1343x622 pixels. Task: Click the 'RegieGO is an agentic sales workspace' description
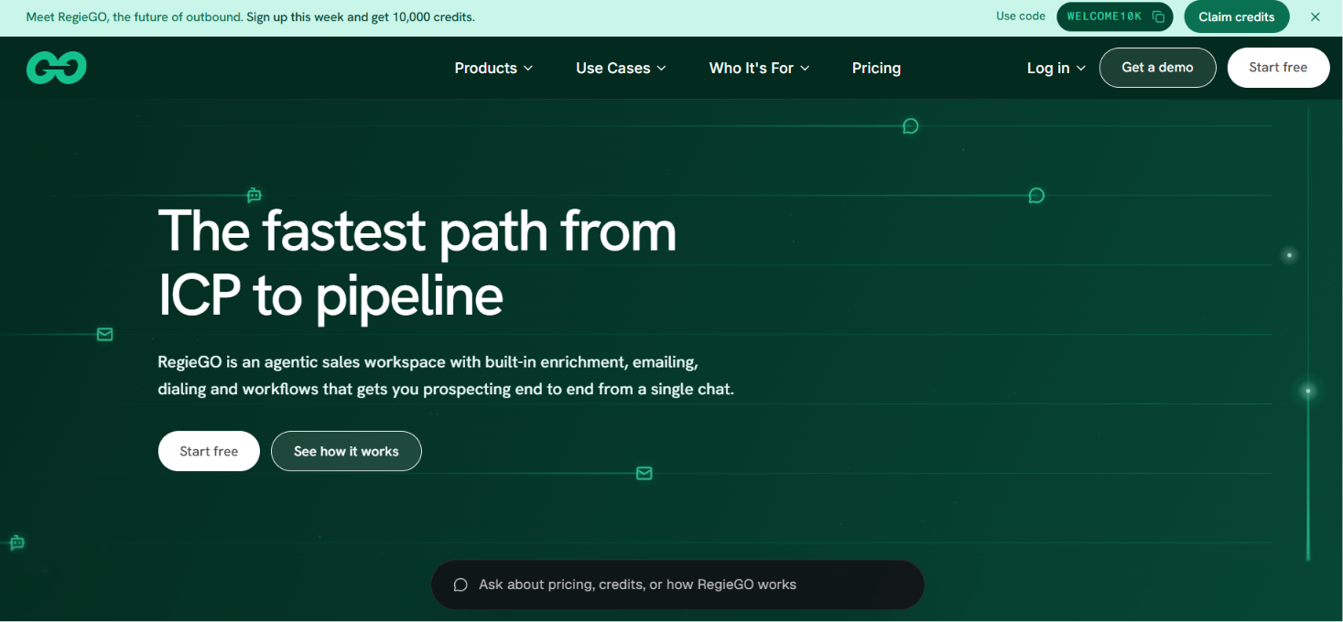446,376
